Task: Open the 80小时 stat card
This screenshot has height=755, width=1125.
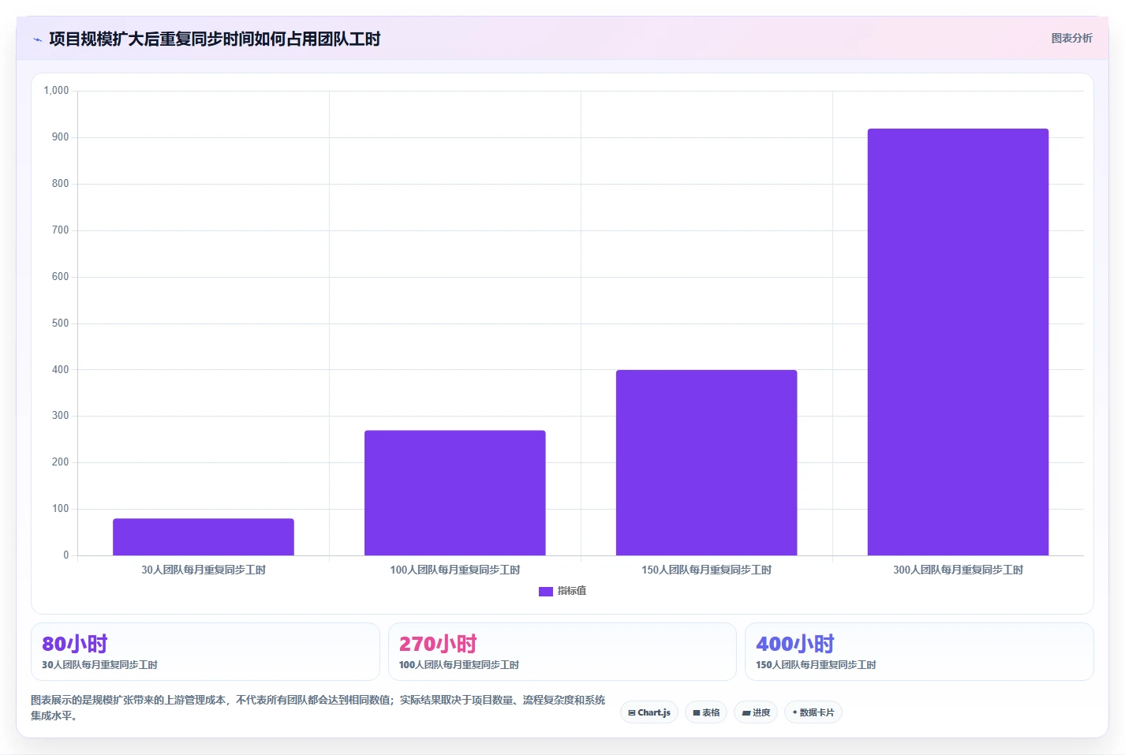Action: [205, 652]
